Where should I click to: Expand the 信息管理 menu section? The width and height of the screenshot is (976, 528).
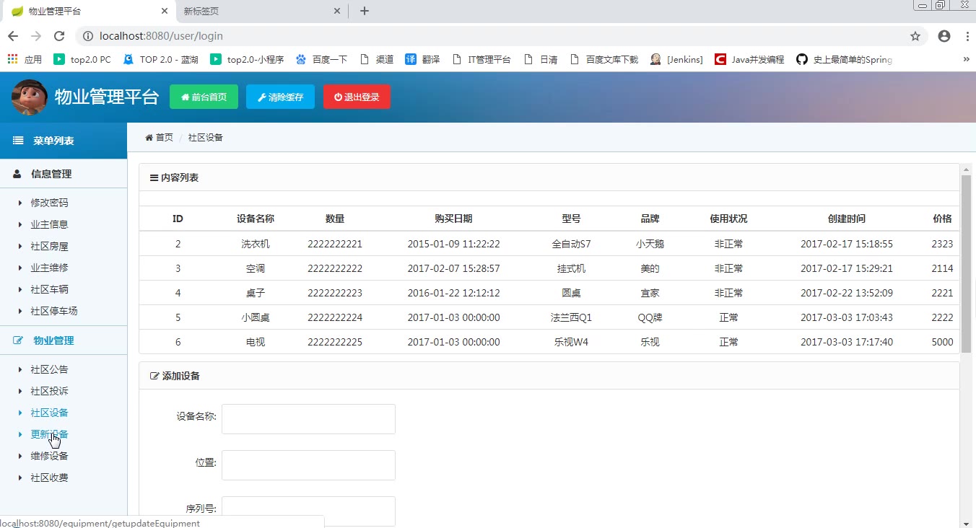[x=51, y=174]
